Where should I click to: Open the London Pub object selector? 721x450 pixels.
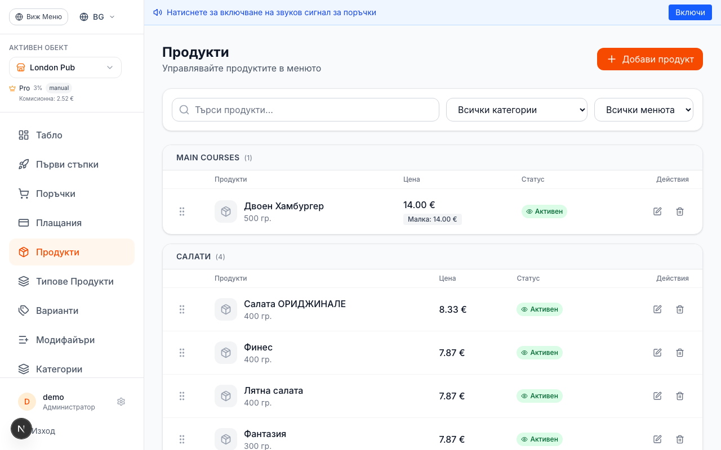point(65,67)
